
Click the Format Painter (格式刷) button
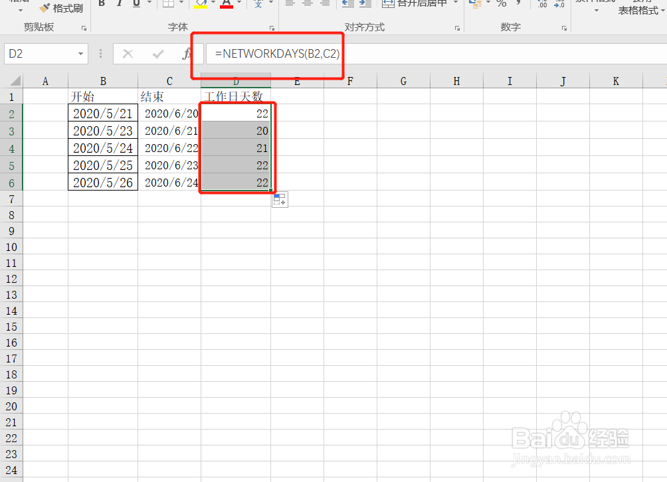[61, 8]
